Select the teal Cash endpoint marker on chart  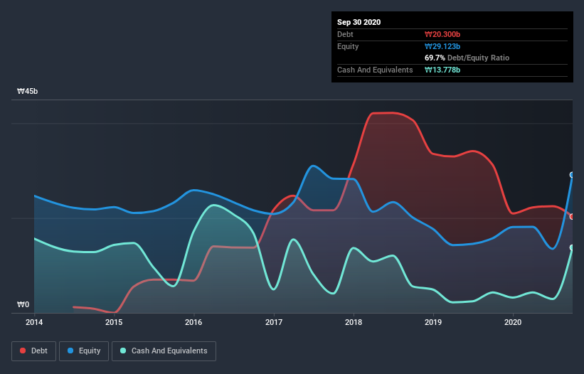[572, 247]
